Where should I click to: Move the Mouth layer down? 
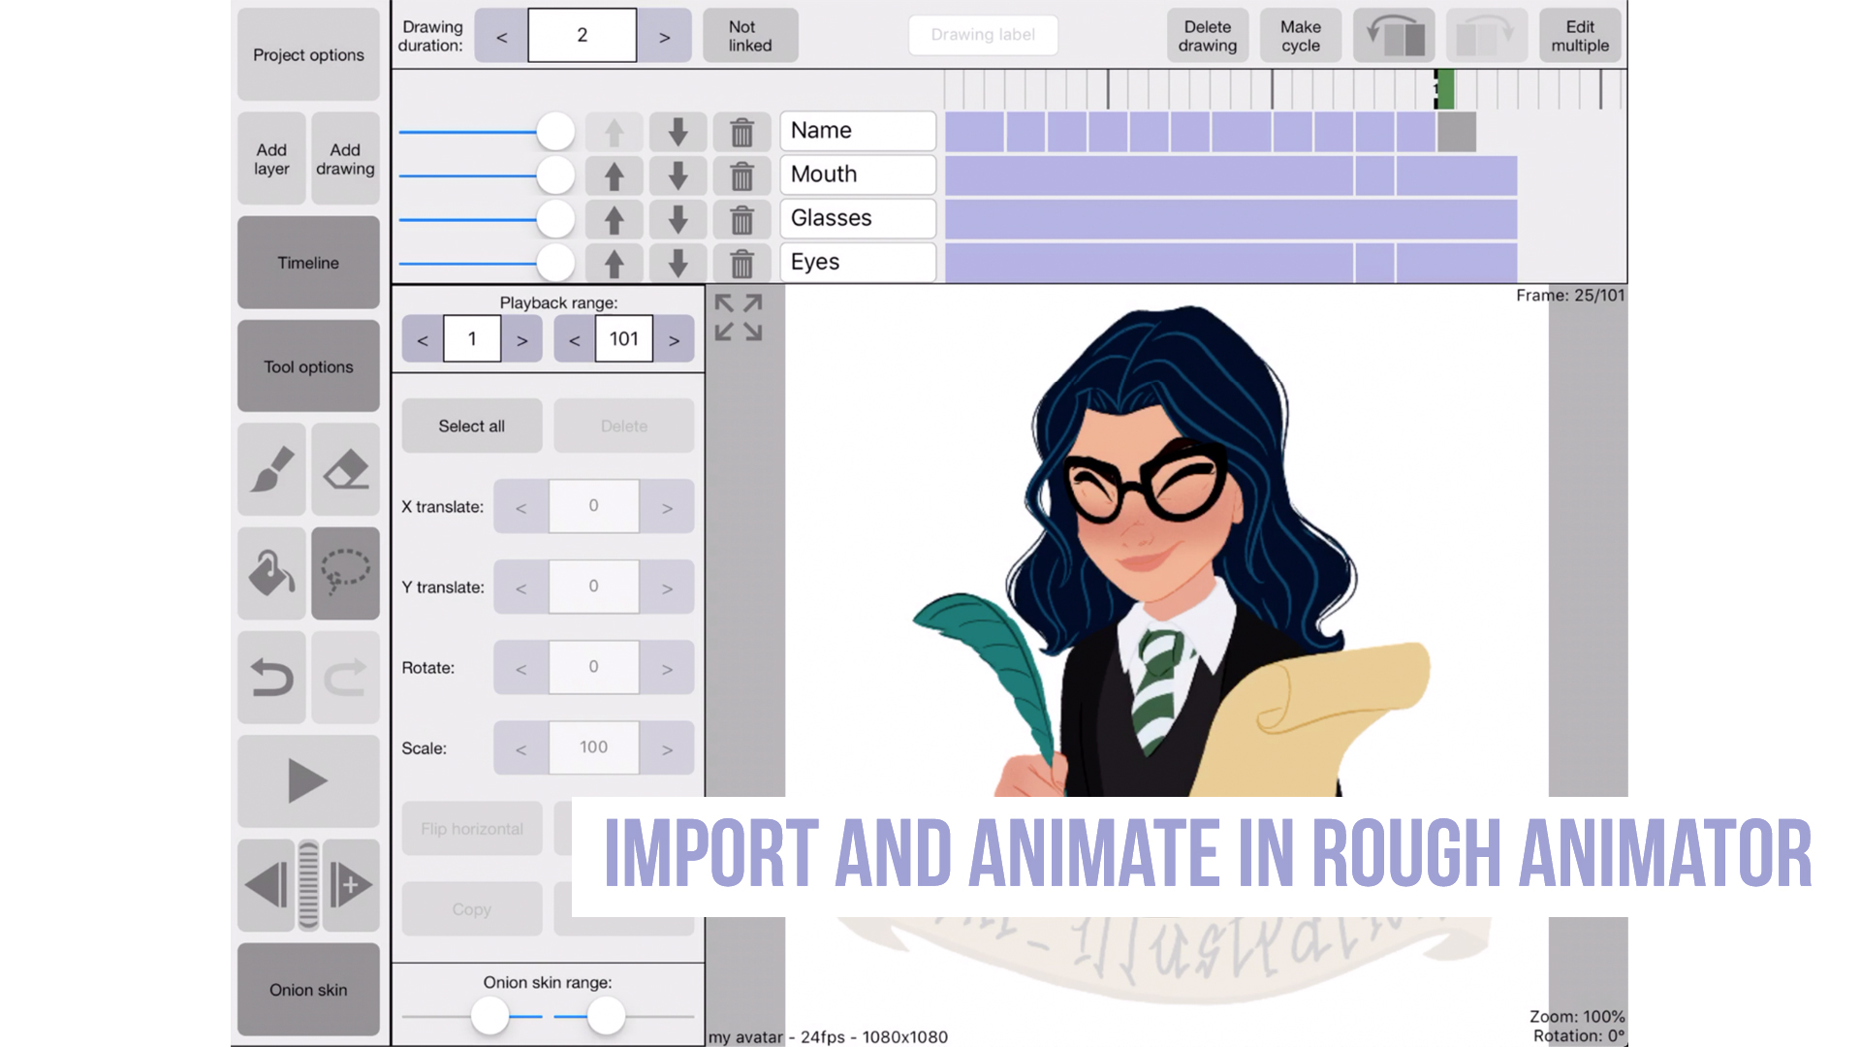pyautogui.click(x=678, y=175)
